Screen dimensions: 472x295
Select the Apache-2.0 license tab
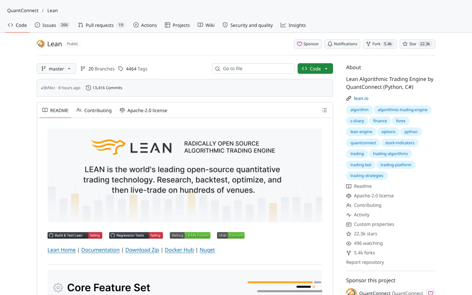[144, 110]
